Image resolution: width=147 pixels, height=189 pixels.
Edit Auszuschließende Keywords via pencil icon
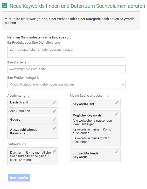tap(54, 128)
